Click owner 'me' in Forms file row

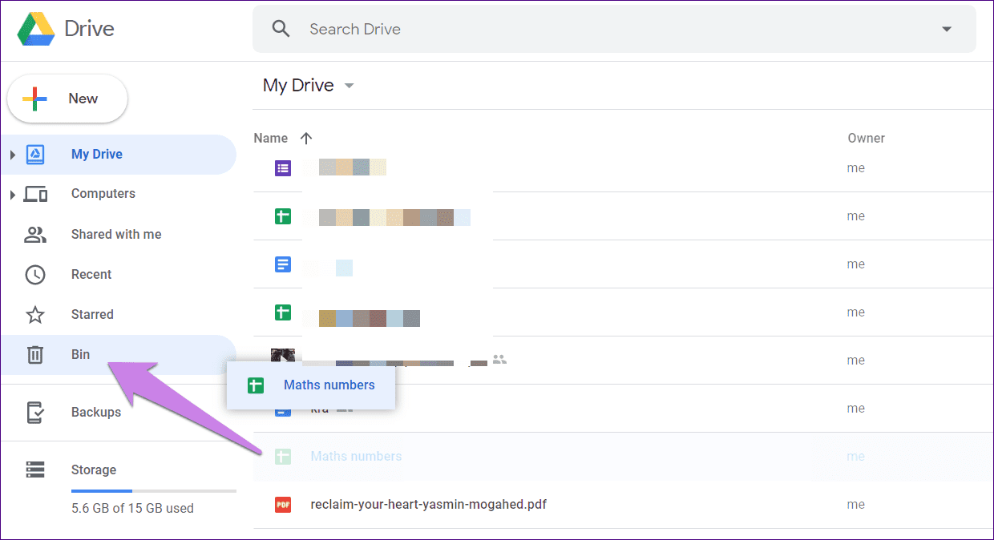856,168
